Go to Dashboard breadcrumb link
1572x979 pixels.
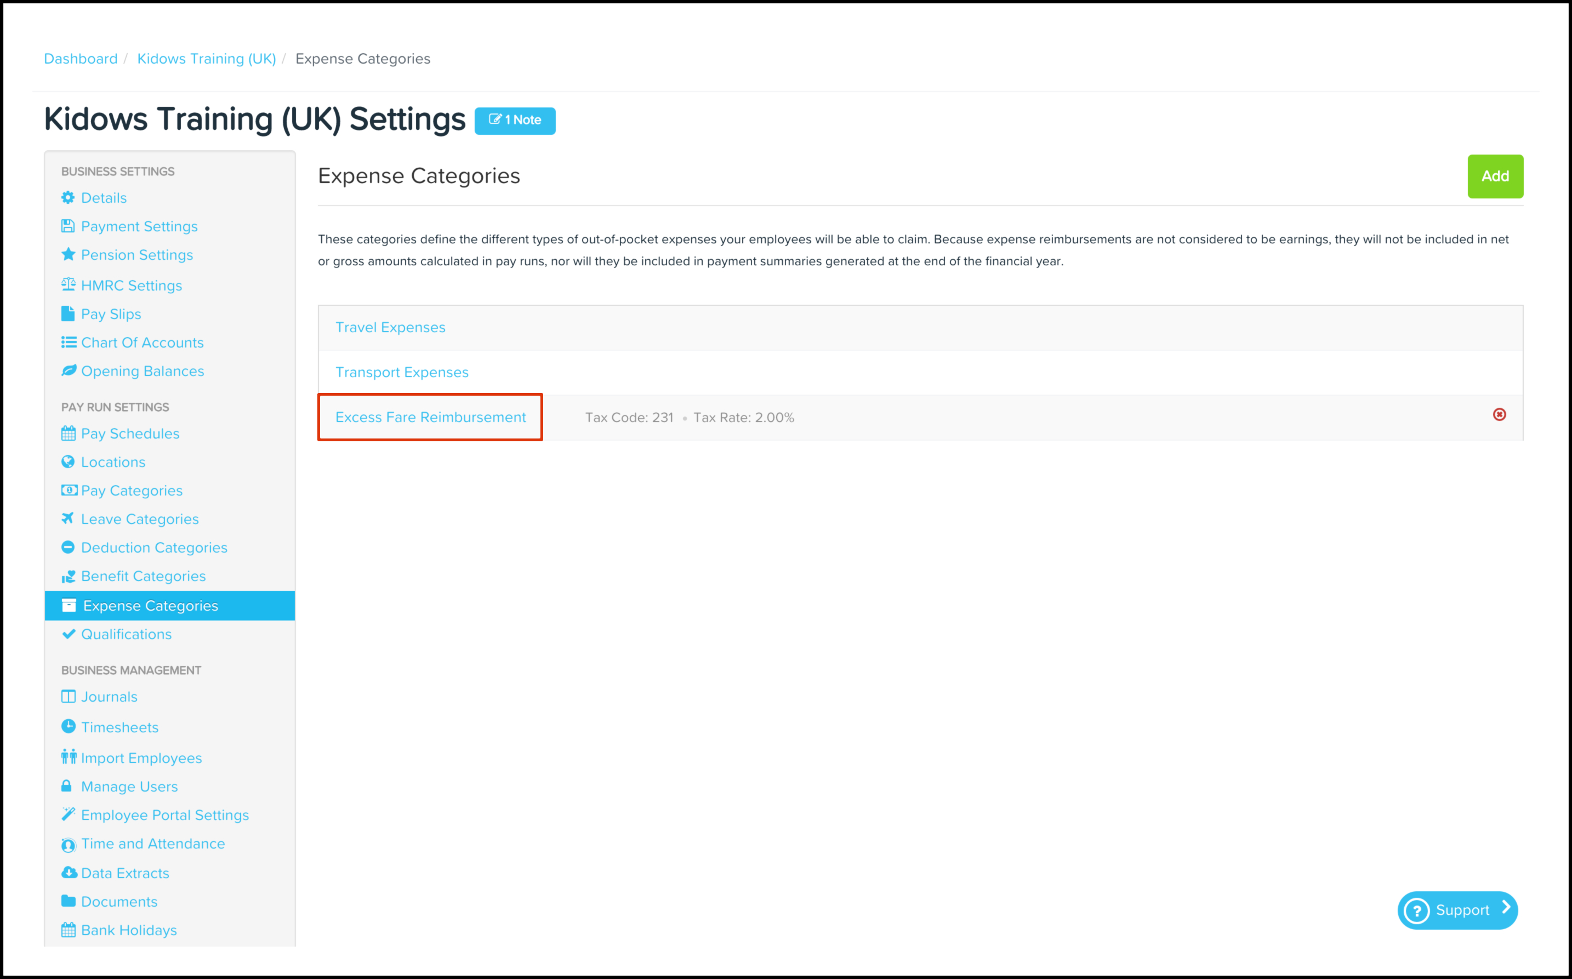81,59
